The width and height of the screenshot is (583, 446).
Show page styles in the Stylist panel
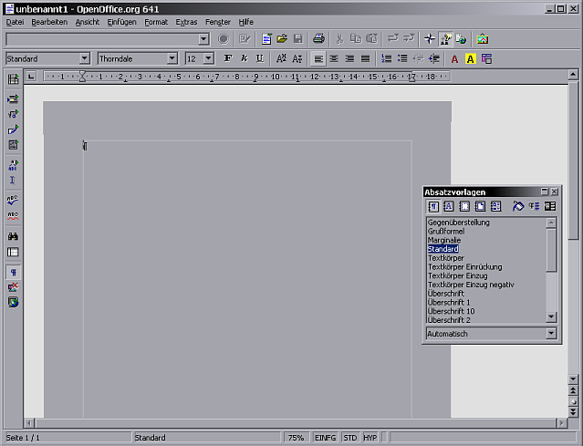pyautogui.click(x=479, y=206)
